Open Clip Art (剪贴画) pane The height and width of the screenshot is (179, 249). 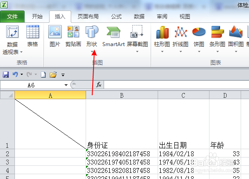73,36
